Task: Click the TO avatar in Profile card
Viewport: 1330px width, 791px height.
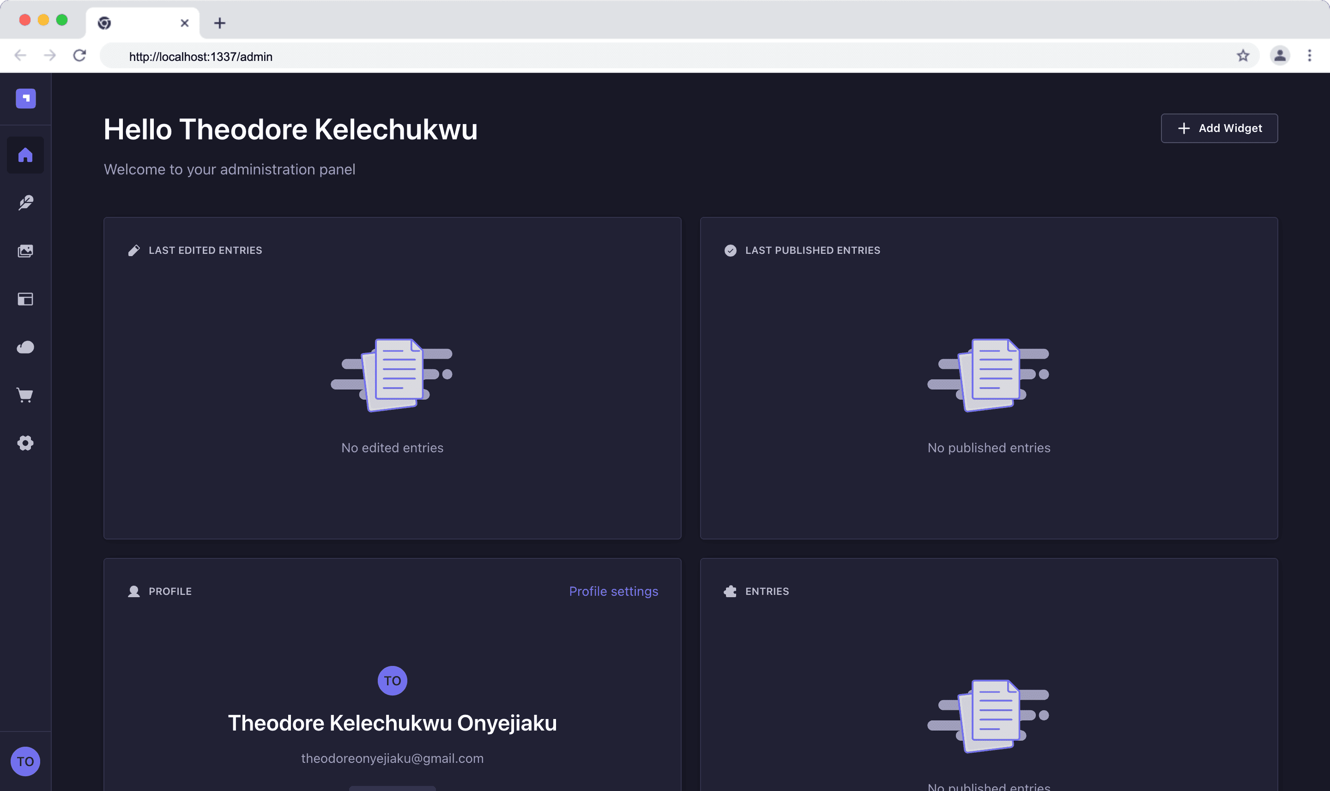Action: tap(393, 681)
